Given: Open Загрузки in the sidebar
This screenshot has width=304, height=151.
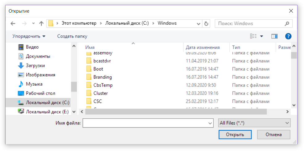Looking at the screenshot, I should pos(35,66).
